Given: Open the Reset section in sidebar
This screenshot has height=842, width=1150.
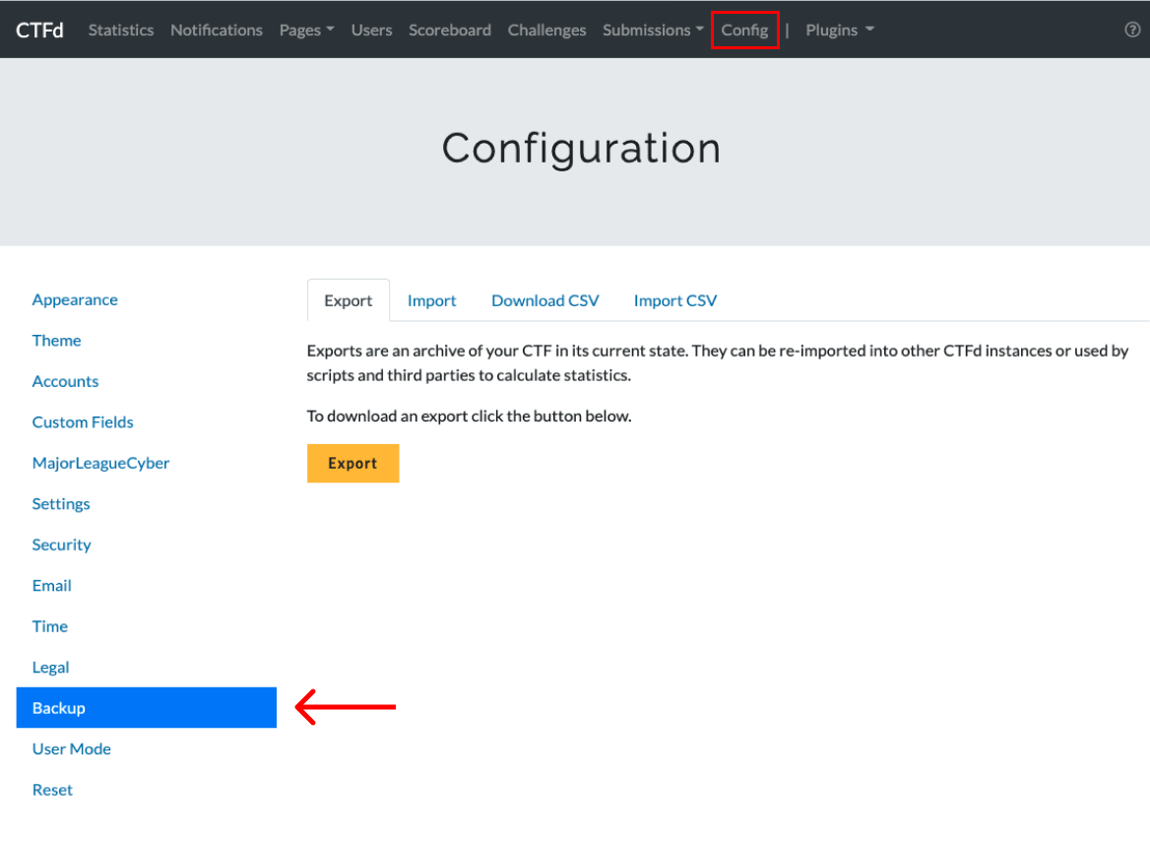Looking at the screenshot, I should click(52, 790).
